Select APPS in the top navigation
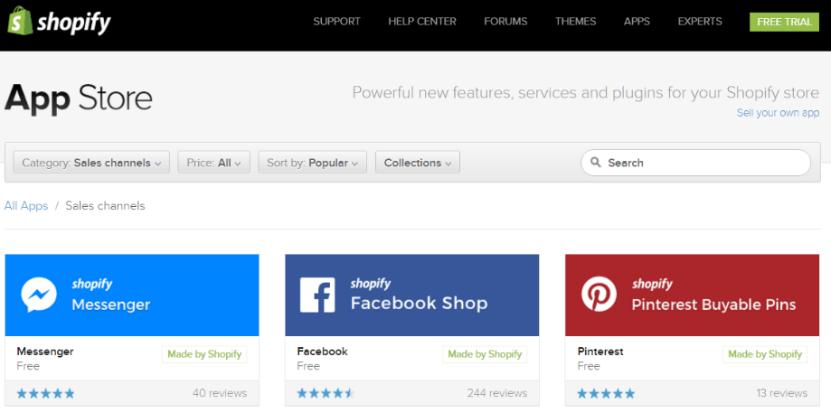831x413 pixels. 637,22
